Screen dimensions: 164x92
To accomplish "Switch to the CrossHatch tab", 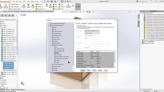I will tap(90, 24).
